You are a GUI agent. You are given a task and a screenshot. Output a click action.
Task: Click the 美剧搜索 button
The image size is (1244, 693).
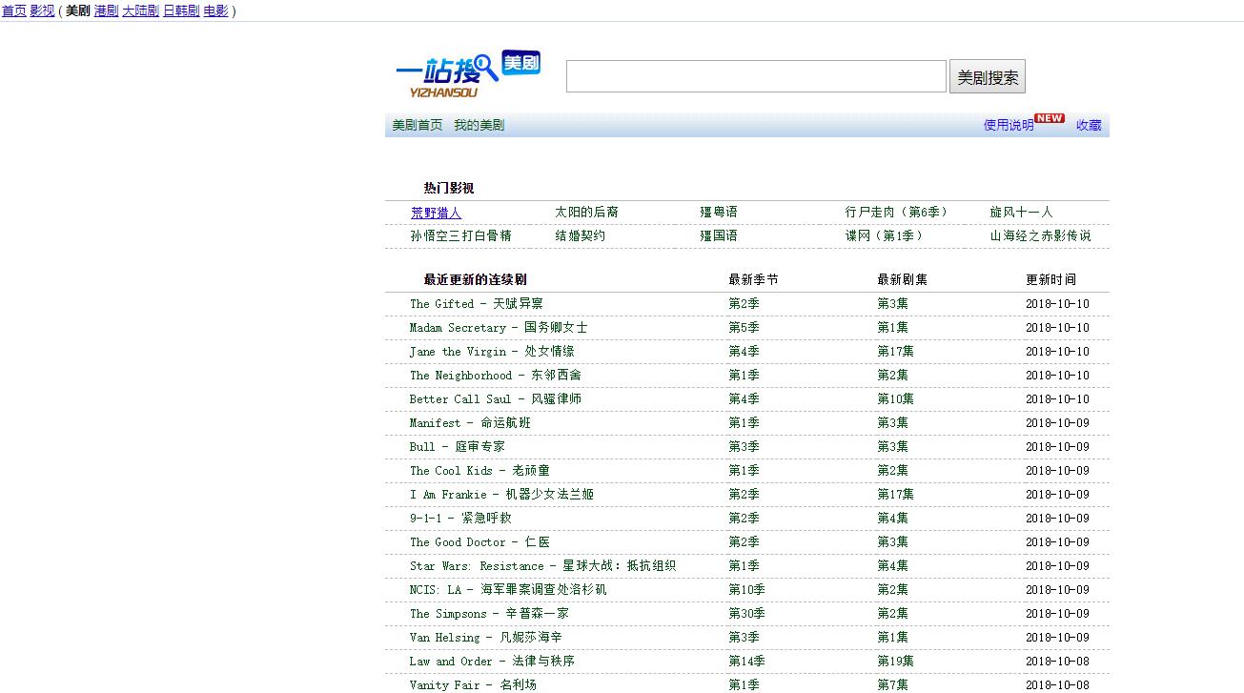pyautogui.click(x=988, y=77)
